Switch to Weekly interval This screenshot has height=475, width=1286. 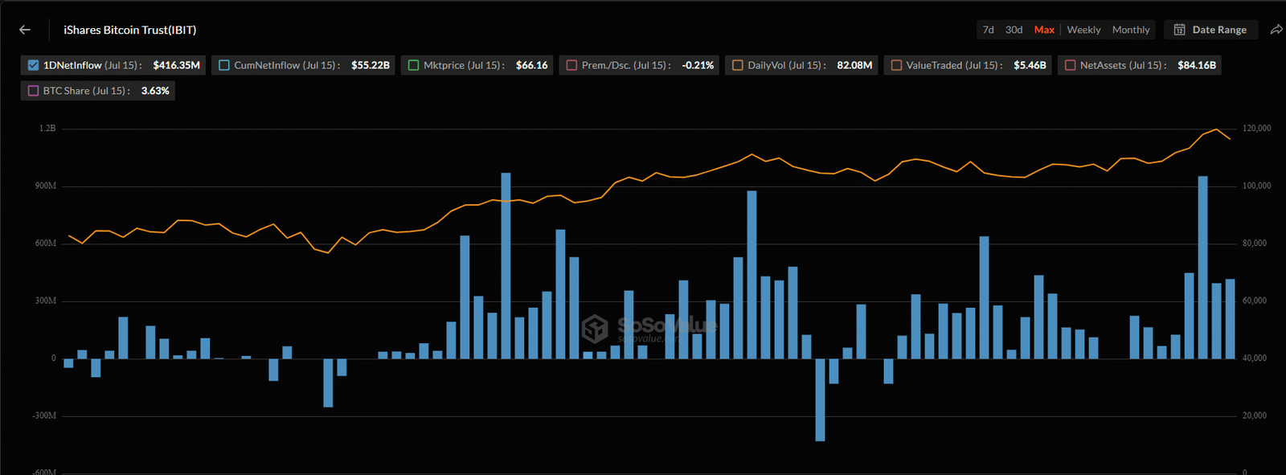click(1083, 30)
